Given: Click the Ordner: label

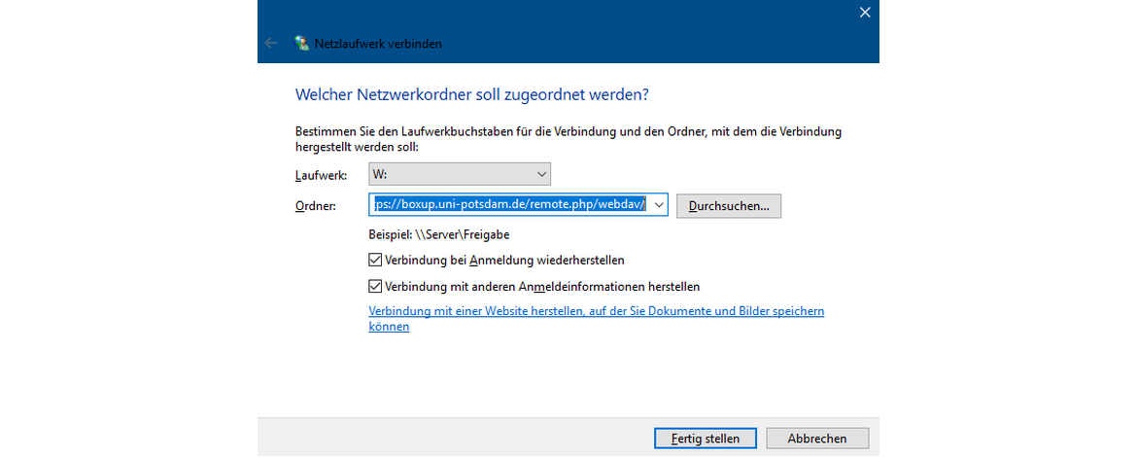Looking at the screenshot, I should (315, 206).
